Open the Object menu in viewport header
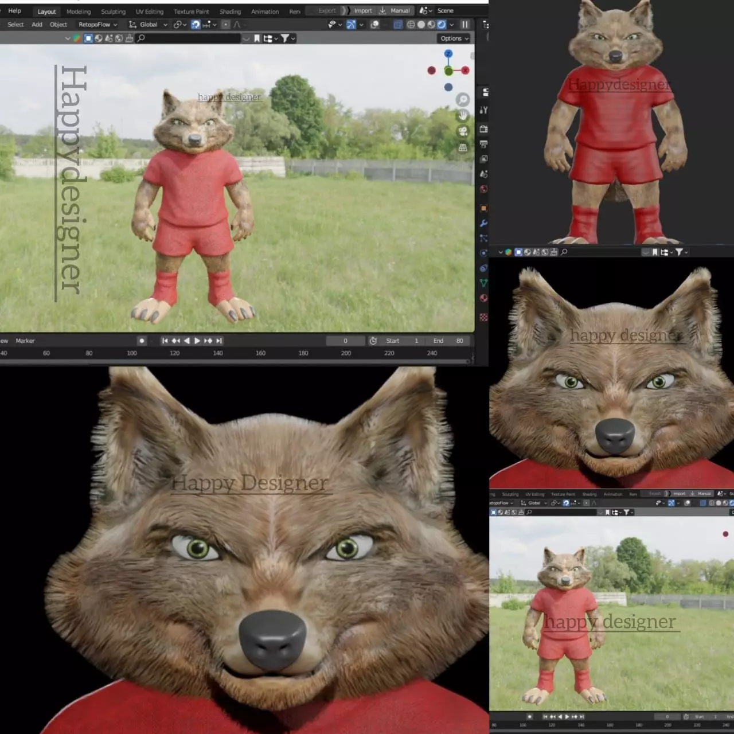The image size is (734, 734). (x=58, y=25)
